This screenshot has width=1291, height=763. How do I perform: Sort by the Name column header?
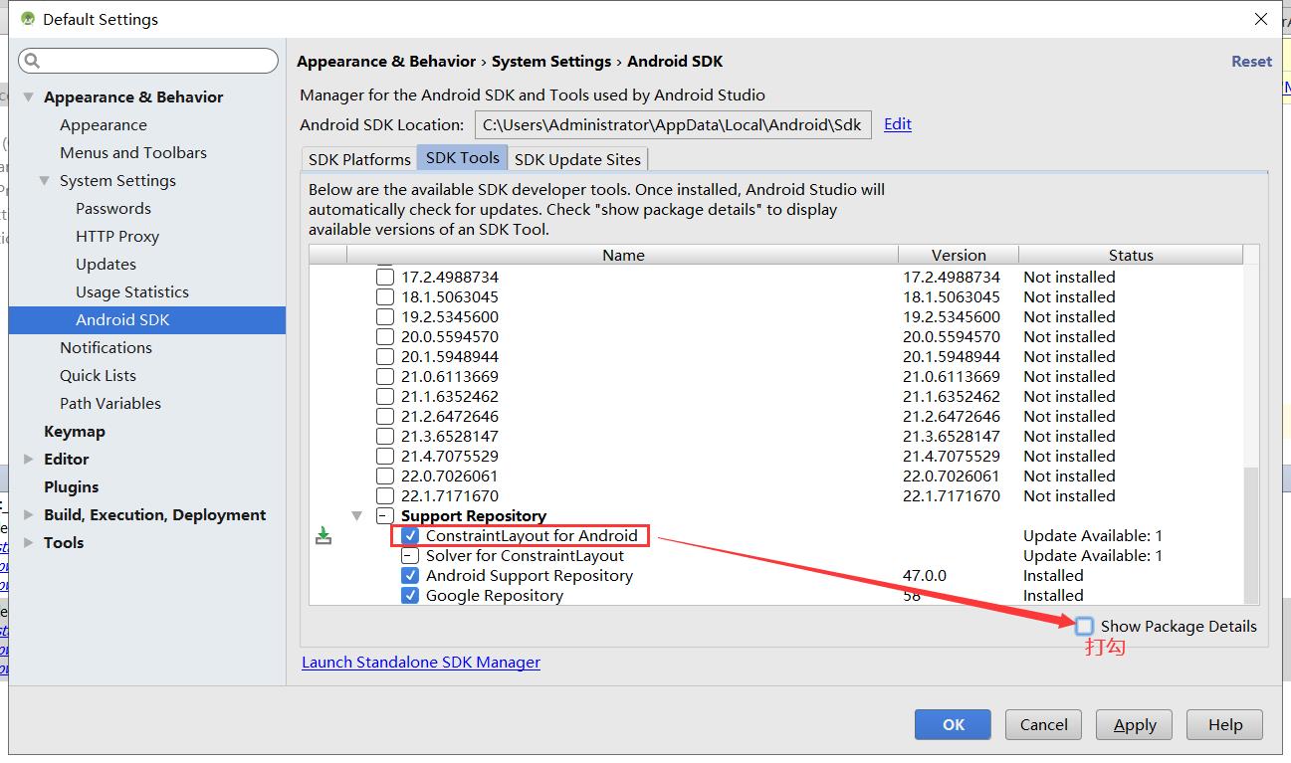coord(623,256)
